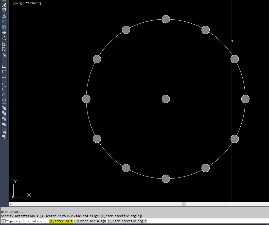This screenshot has height=225, width=269.
Task: Open the Array tool
Action: 4,27
